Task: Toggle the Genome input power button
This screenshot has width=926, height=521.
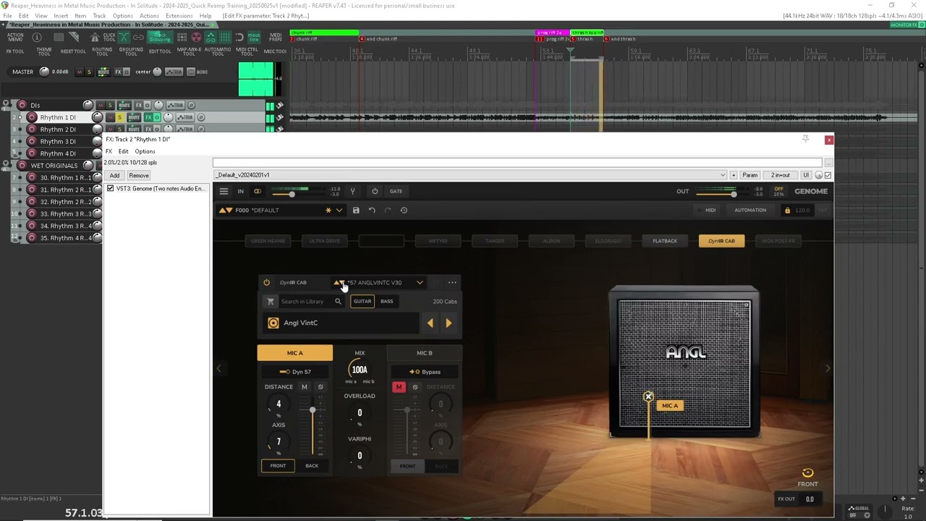Action: point(375,191)
